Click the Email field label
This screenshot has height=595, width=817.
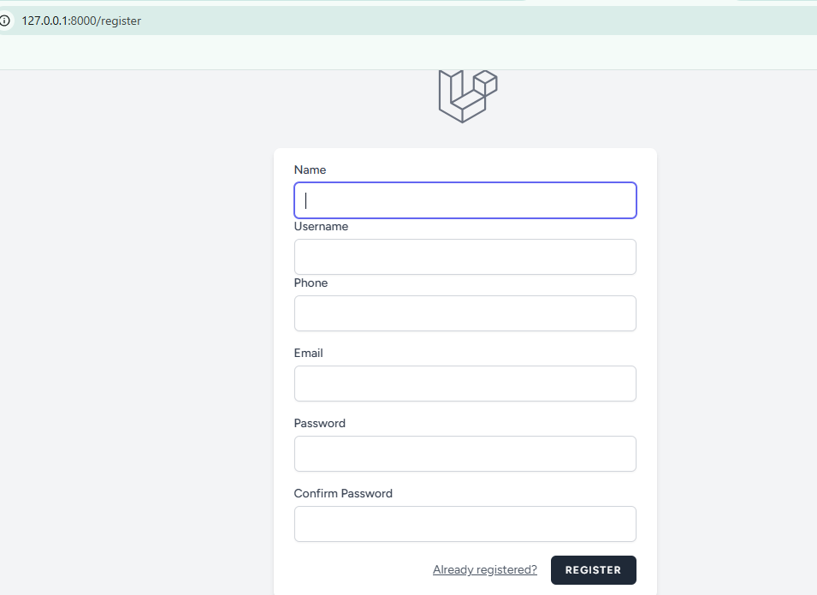click(x=308, y=353)
